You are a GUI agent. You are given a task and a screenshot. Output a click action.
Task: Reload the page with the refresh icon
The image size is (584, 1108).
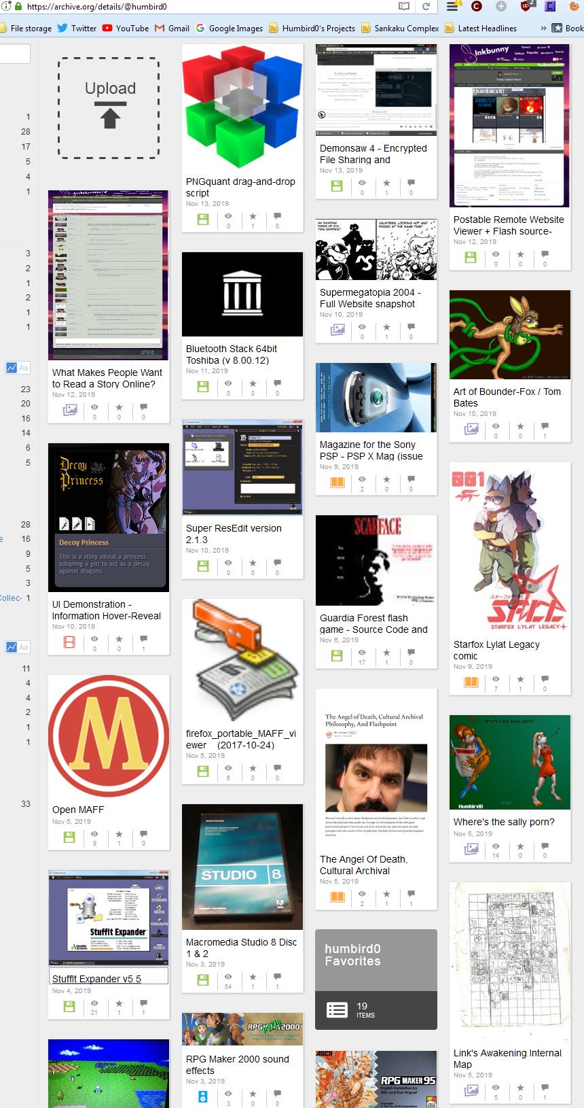click(426, 7)
